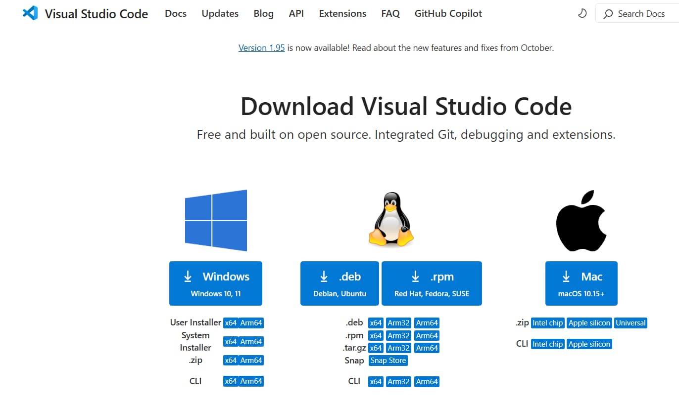The width and height of the screenshot is (679, 400).
Task: Click the 'Free and built on open source' tagline
Action: click(x=406, y=134)
